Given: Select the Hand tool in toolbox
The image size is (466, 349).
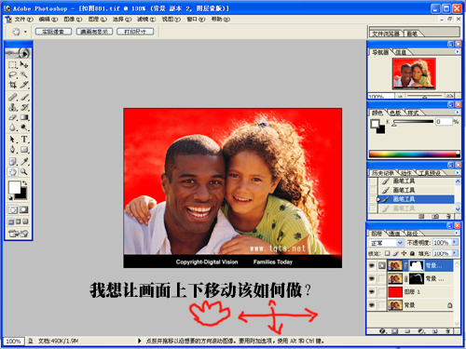Looking at the screenshot, I should (13, 172).
